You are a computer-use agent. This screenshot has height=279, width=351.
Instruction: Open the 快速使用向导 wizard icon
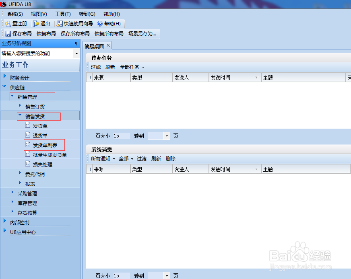pos(60,24)
